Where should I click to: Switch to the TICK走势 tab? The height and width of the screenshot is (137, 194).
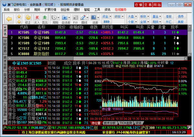click(126, 123)
